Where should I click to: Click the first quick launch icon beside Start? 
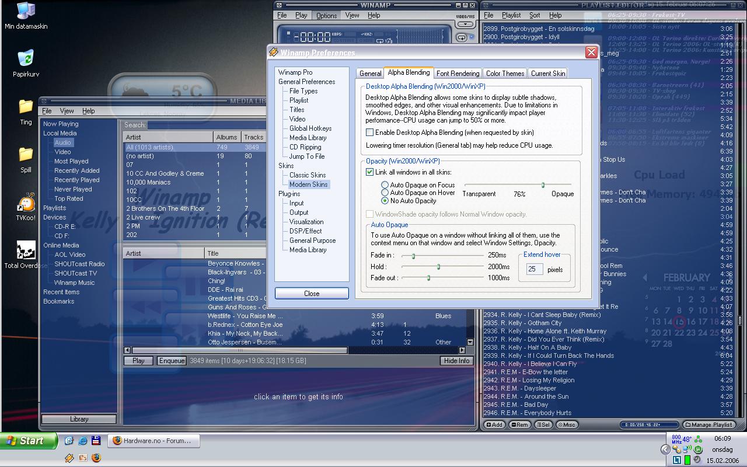click(69, 441)
